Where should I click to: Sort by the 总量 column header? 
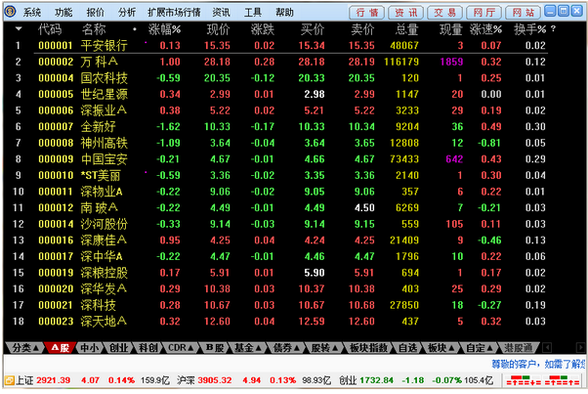point(407,29)
